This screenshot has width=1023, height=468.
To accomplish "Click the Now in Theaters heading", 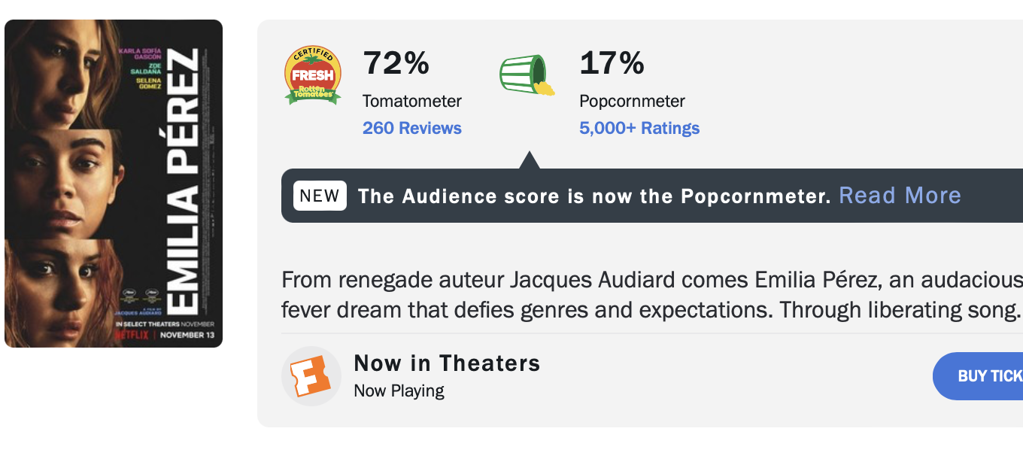I will 447,363.
